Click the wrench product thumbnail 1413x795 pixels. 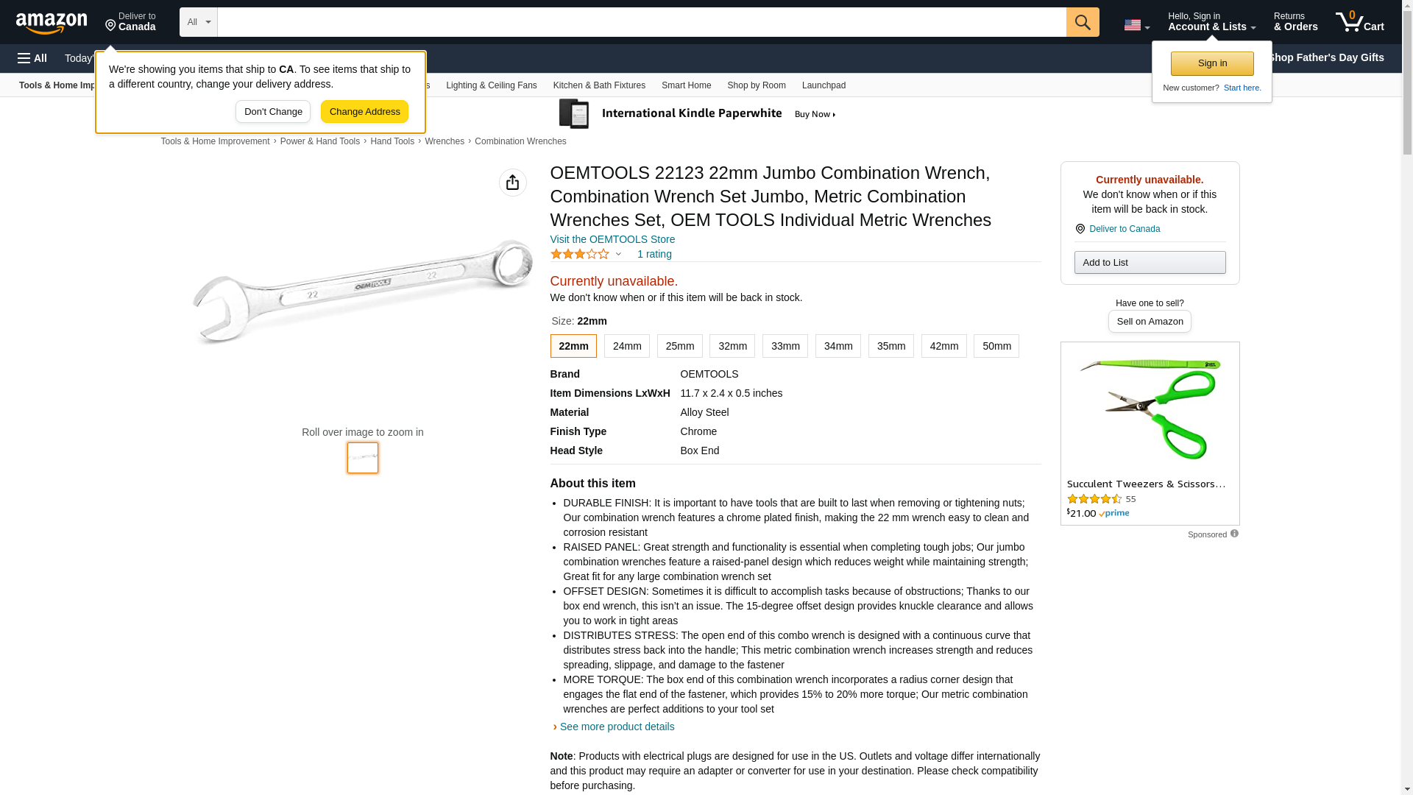click(363, 458)
